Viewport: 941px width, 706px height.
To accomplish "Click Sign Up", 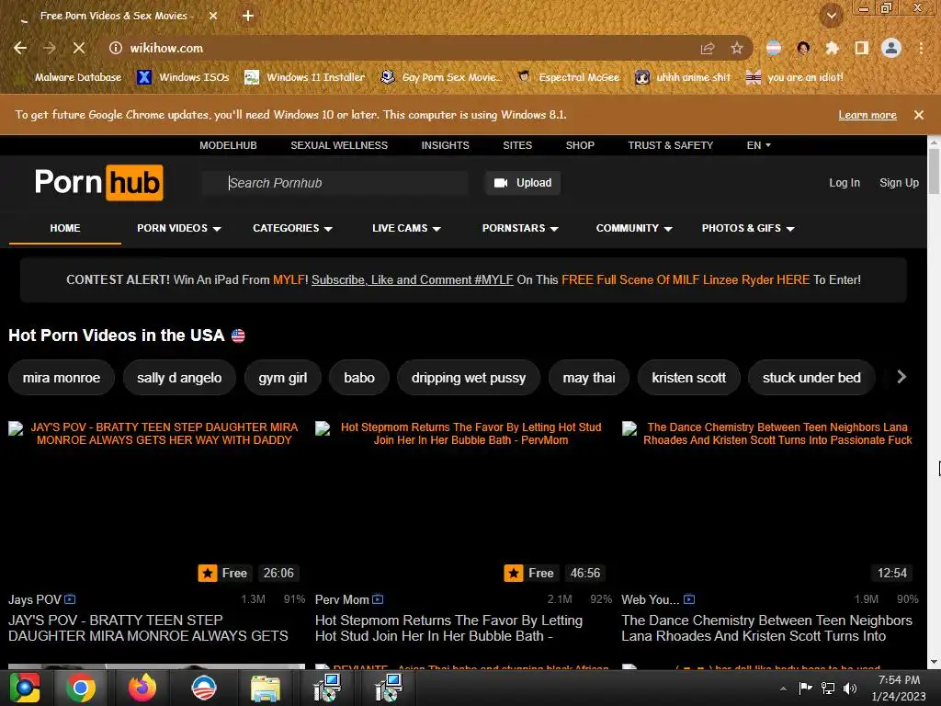I will click(x=899, y=183).
